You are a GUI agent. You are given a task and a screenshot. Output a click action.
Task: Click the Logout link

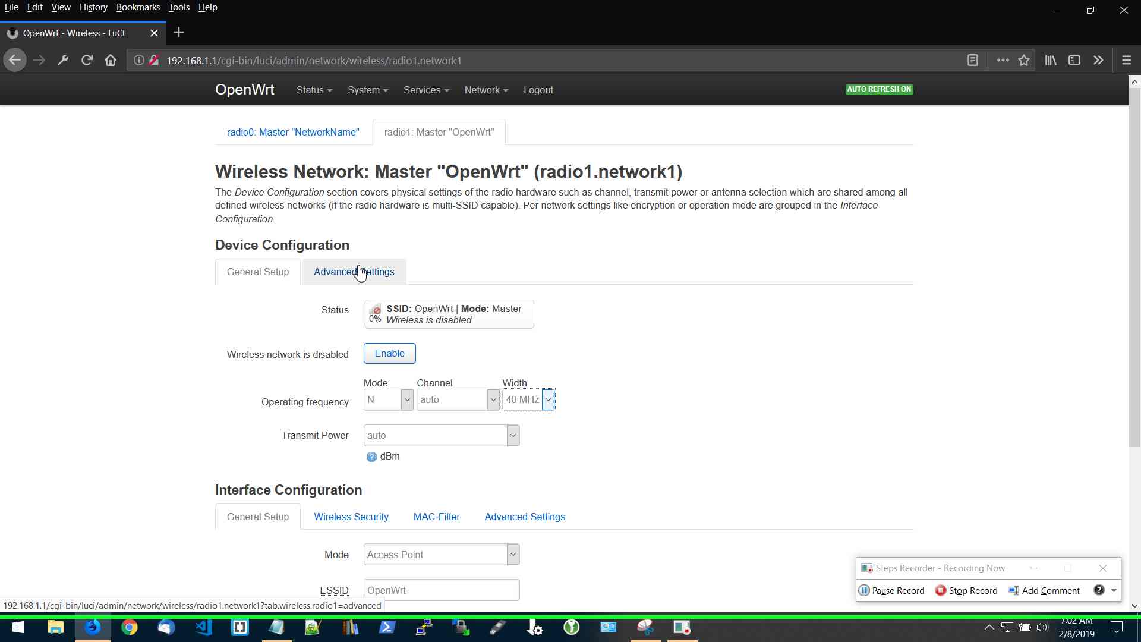tap(538, 90)
